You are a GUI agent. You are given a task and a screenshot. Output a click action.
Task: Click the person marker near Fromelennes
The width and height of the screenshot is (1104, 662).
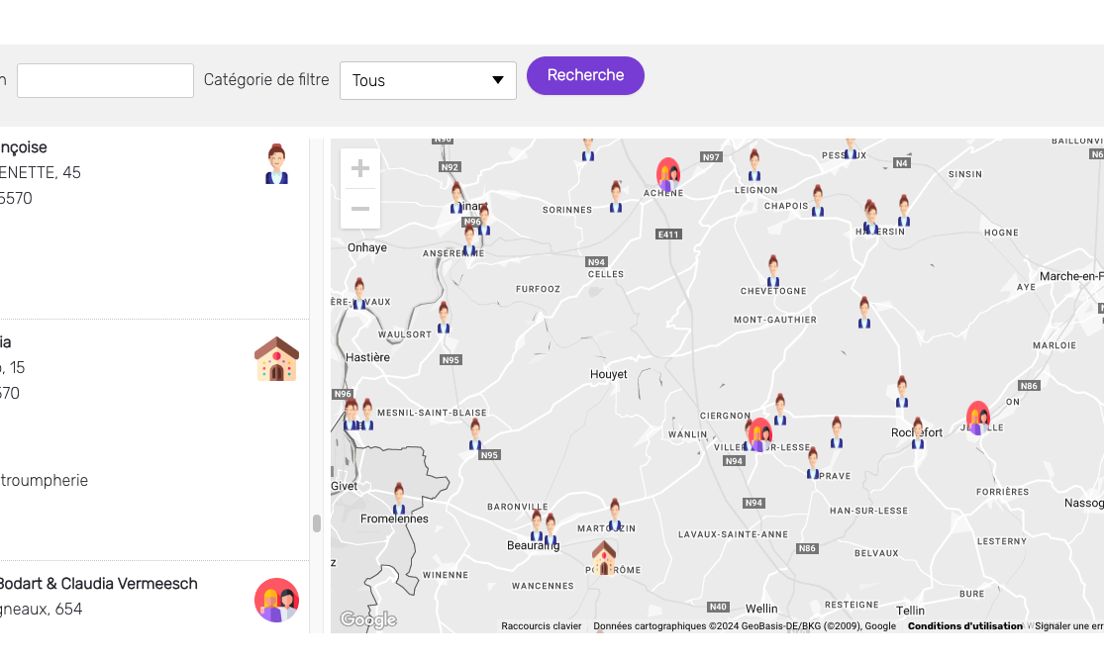399,498
